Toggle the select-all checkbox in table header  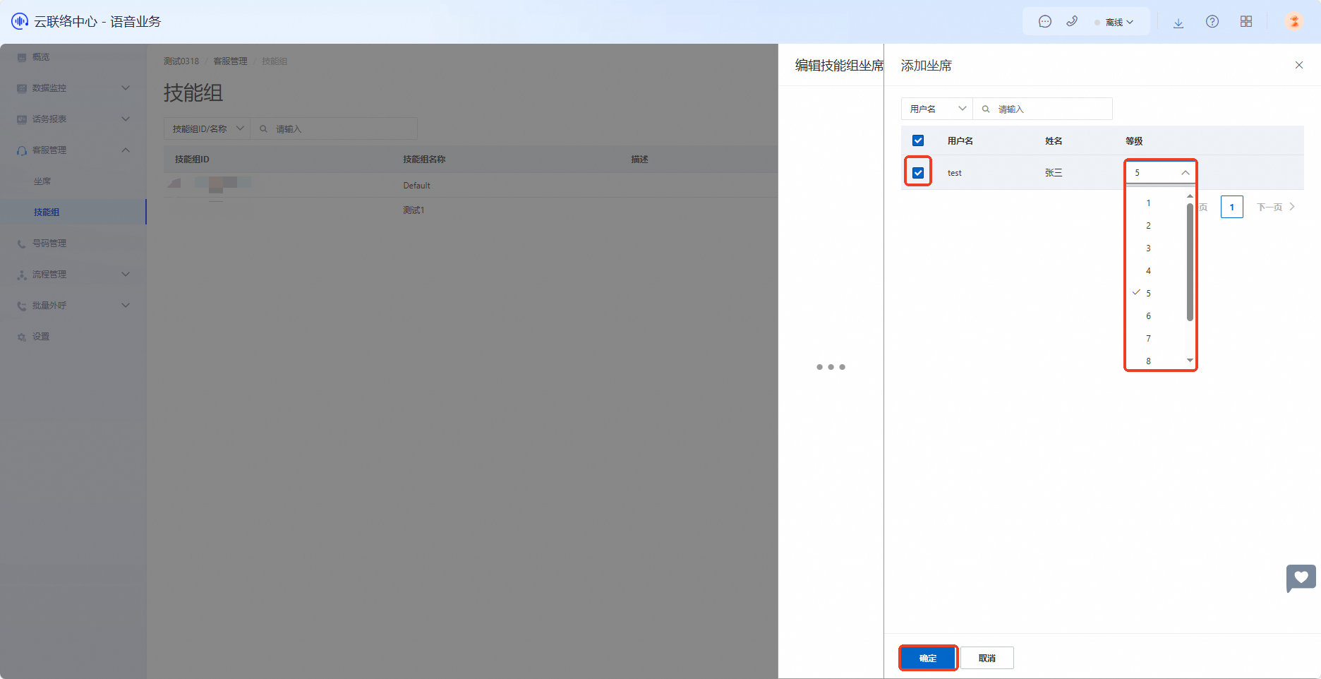(918, 140)
